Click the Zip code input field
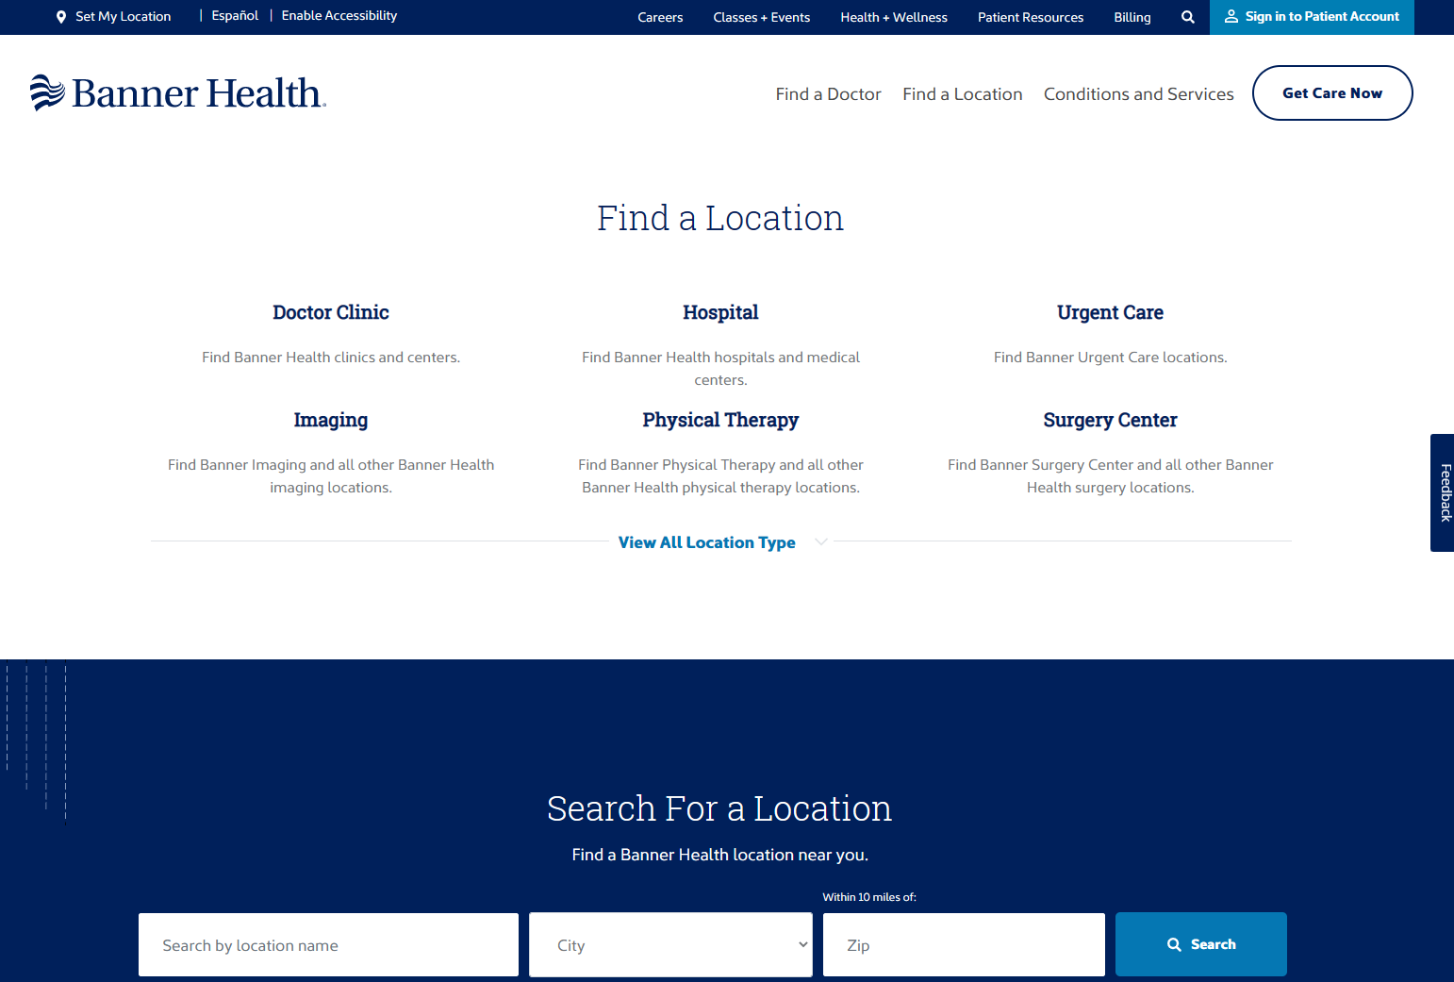The height and width of the screenshot is (982, 1454). [x=964, y=944]
